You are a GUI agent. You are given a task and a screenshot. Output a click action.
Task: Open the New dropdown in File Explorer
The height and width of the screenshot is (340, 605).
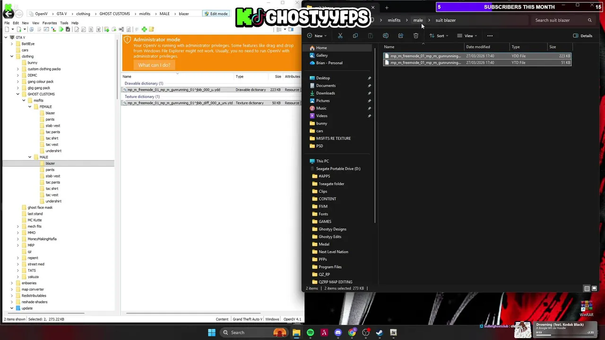coord(317,36)
